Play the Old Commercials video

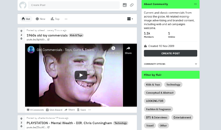[81, 75]
